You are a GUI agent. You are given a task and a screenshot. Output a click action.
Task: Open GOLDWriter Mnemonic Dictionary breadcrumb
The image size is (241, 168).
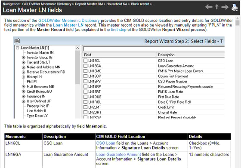(x=47, y=4)
